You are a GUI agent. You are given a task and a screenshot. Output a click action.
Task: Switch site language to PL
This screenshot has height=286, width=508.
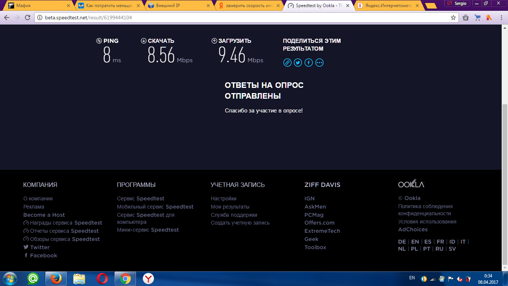point(414,249)
